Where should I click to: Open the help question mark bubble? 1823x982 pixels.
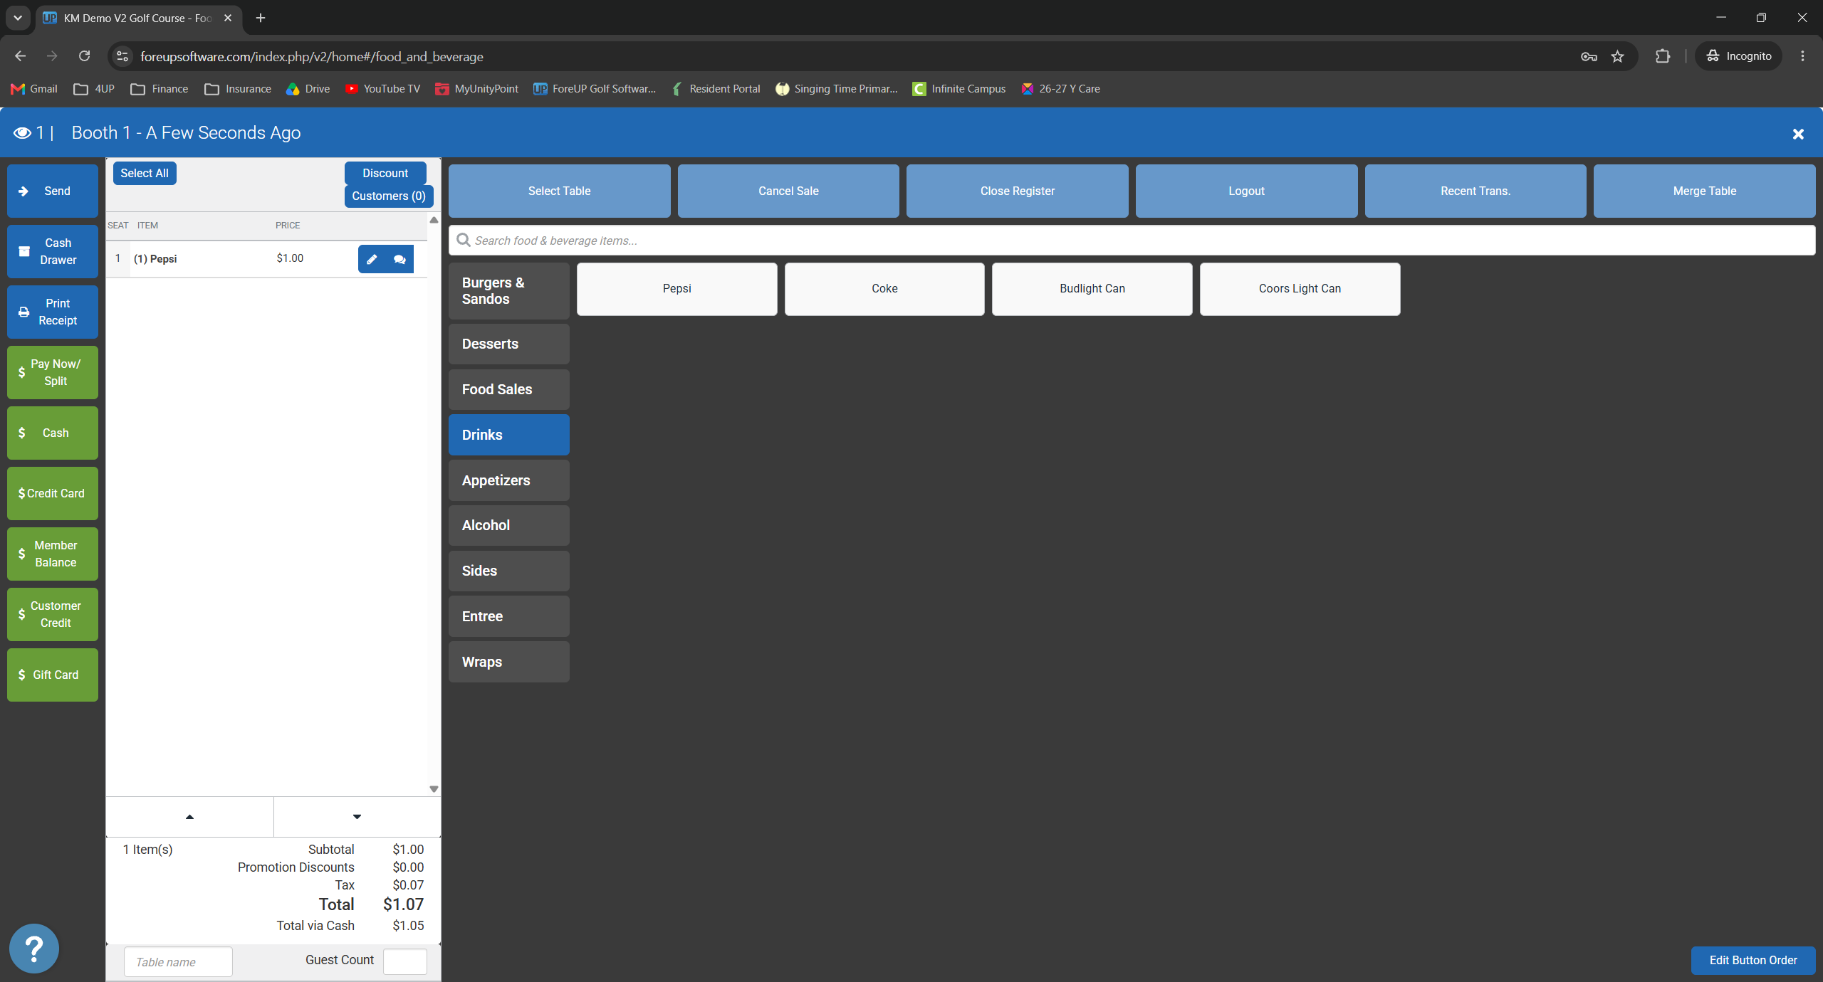point(34,948)
